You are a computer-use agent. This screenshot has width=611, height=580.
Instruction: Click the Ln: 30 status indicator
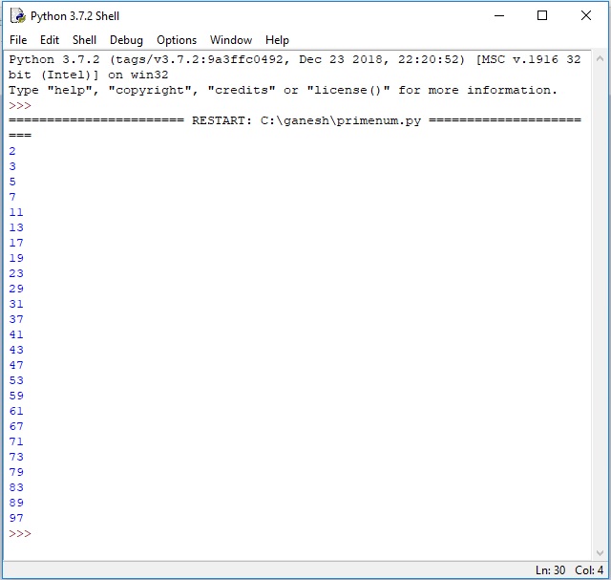click(x=550, y=570)
